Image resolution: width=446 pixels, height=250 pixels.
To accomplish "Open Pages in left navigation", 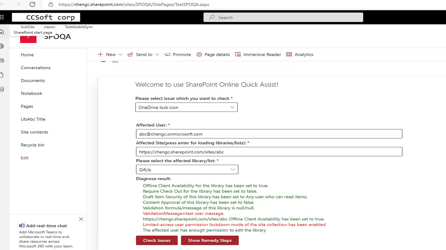I will [27, 106].
